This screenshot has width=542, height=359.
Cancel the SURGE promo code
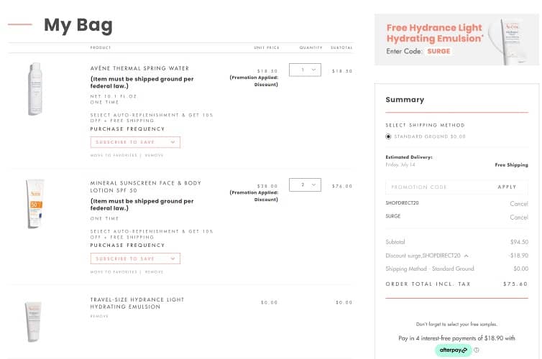click(x=518, y=218)
